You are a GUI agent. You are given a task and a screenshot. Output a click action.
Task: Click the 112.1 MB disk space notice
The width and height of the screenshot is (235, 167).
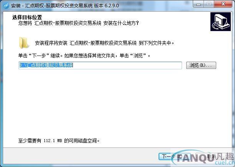point(59,141)
